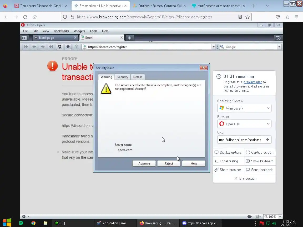Click Show keyboard
The width and height of the screenshot is (303, 227).
pos(260,161)
